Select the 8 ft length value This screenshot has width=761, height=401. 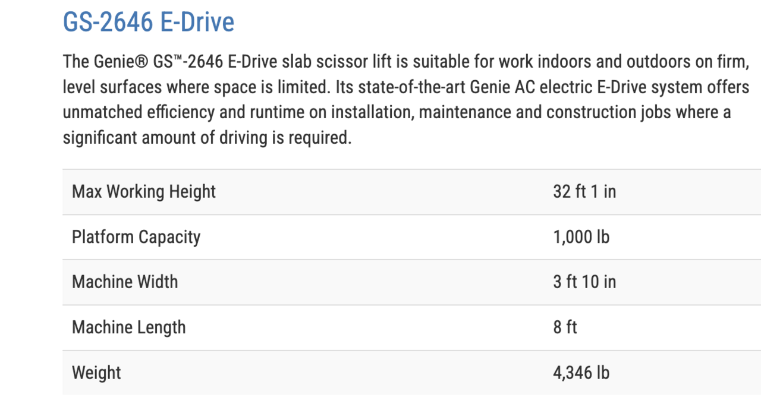point(565,327)
